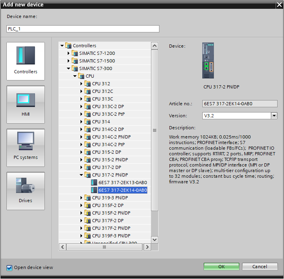Click the folder icon beside CPU 312C

pos(87,91)
